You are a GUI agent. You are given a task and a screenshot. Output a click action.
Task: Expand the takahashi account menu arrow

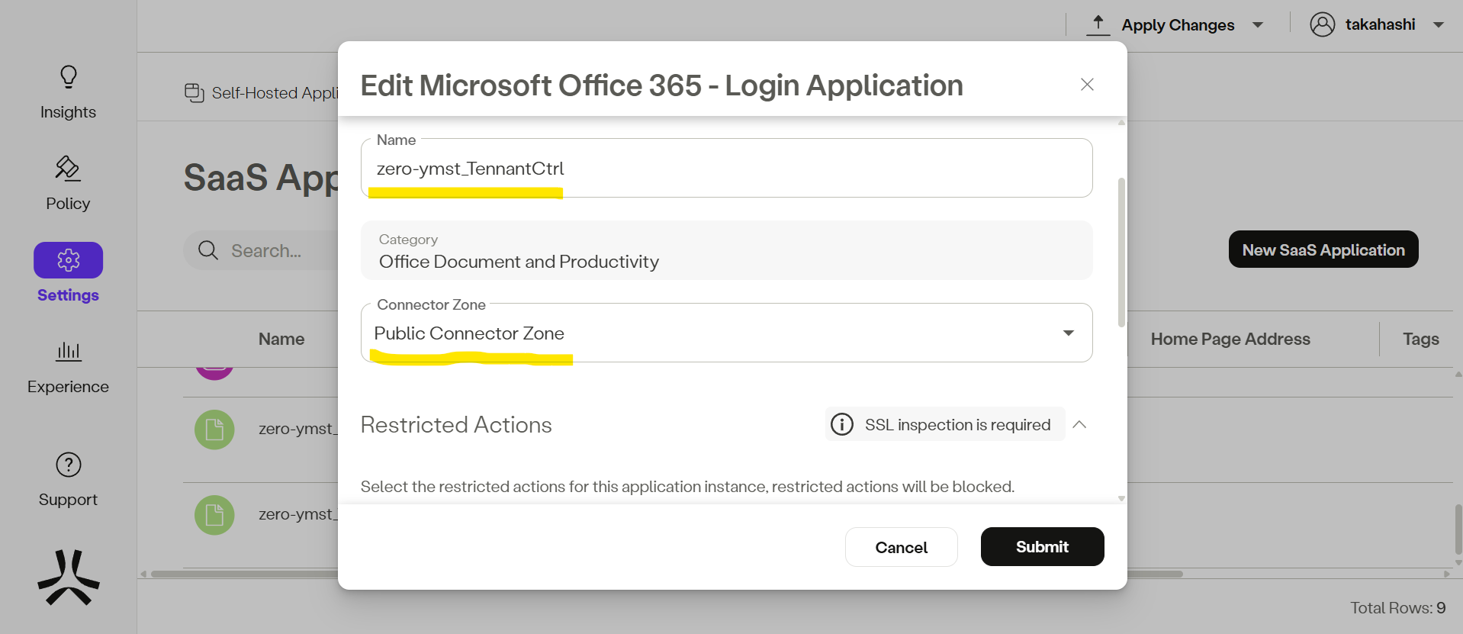click(x=1439, y=25)
